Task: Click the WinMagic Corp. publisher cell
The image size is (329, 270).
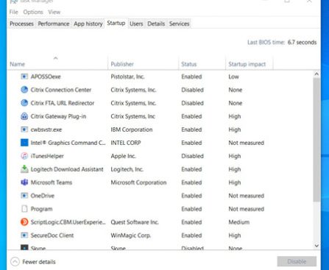Action: (x=131, y=235)
